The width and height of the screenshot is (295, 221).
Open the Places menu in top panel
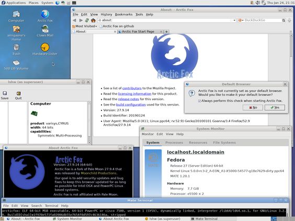coord(33,3)
